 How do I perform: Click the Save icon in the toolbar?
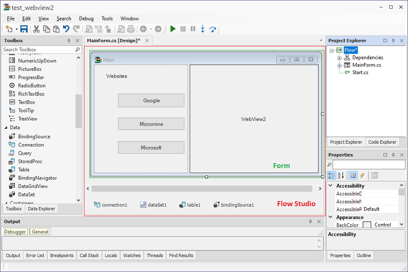tap(24, 29)
